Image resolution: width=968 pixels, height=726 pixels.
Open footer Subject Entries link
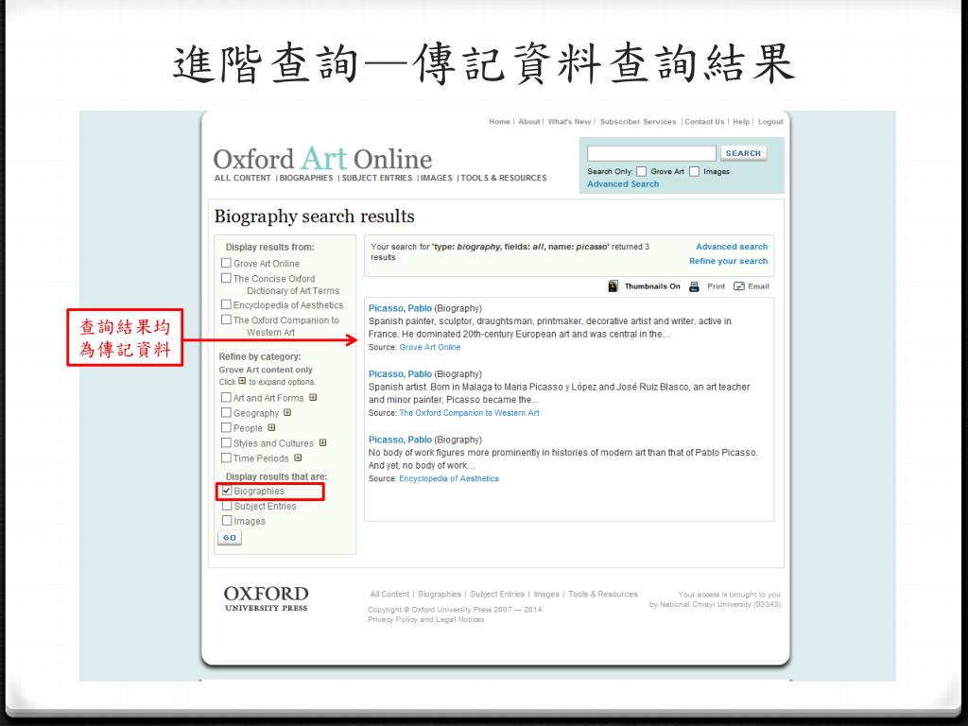[497, 594]
